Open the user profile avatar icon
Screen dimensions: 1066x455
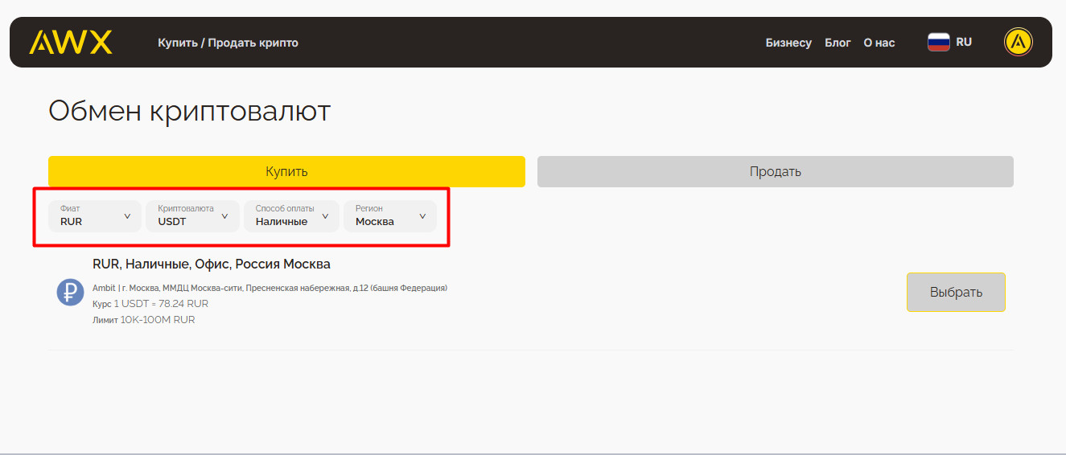[1018, 42]
